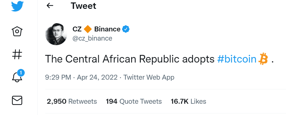Click the notification count badge
This screenshot has width=286, height=115.
click(x=21, y=73)
